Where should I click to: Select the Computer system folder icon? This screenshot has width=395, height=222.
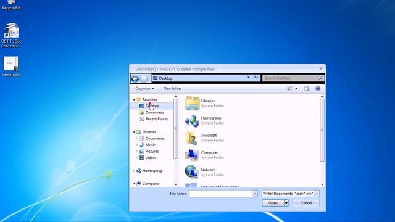point(192,155)
